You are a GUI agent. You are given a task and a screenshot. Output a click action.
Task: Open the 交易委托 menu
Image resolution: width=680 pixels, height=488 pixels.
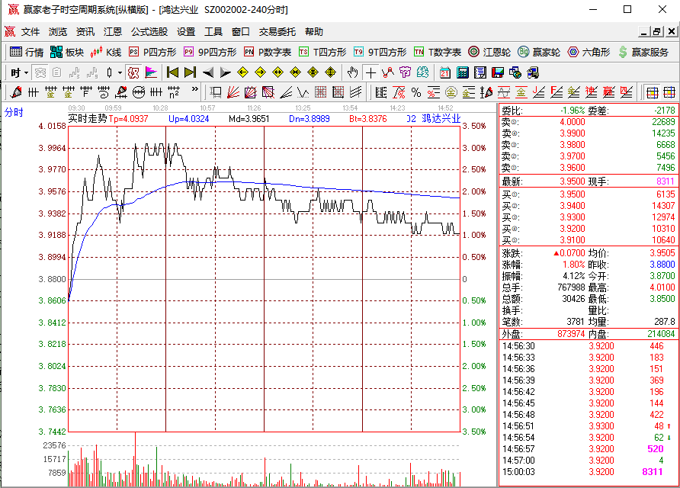pos(277,32)
